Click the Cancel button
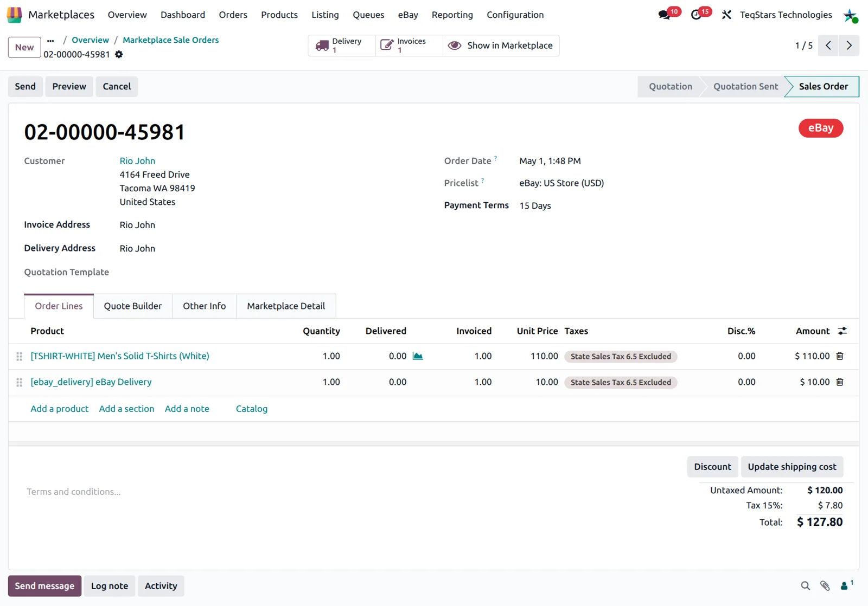868x606 pixels. pyautogui.click(x=117, y=87)
